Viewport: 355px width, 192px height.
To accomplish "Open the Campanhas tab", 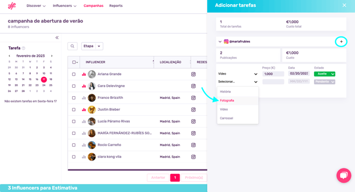I will [x=93, y=6].
